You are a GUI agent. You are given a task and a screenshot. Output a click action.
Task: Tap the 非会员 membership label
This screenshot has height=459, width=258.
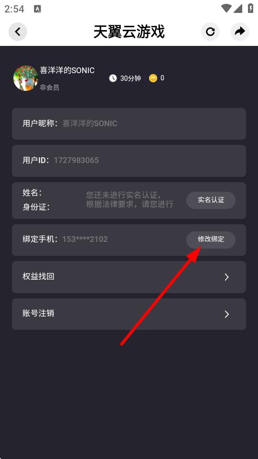(x=49, y=87)
